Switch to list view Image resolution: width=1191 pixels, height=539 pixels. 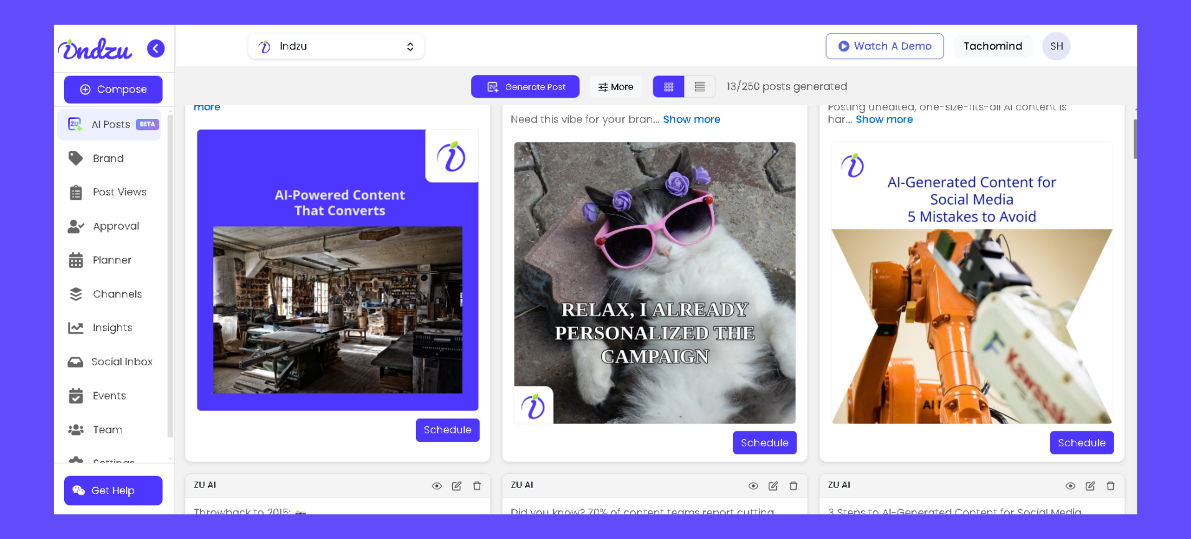point(700,87)
